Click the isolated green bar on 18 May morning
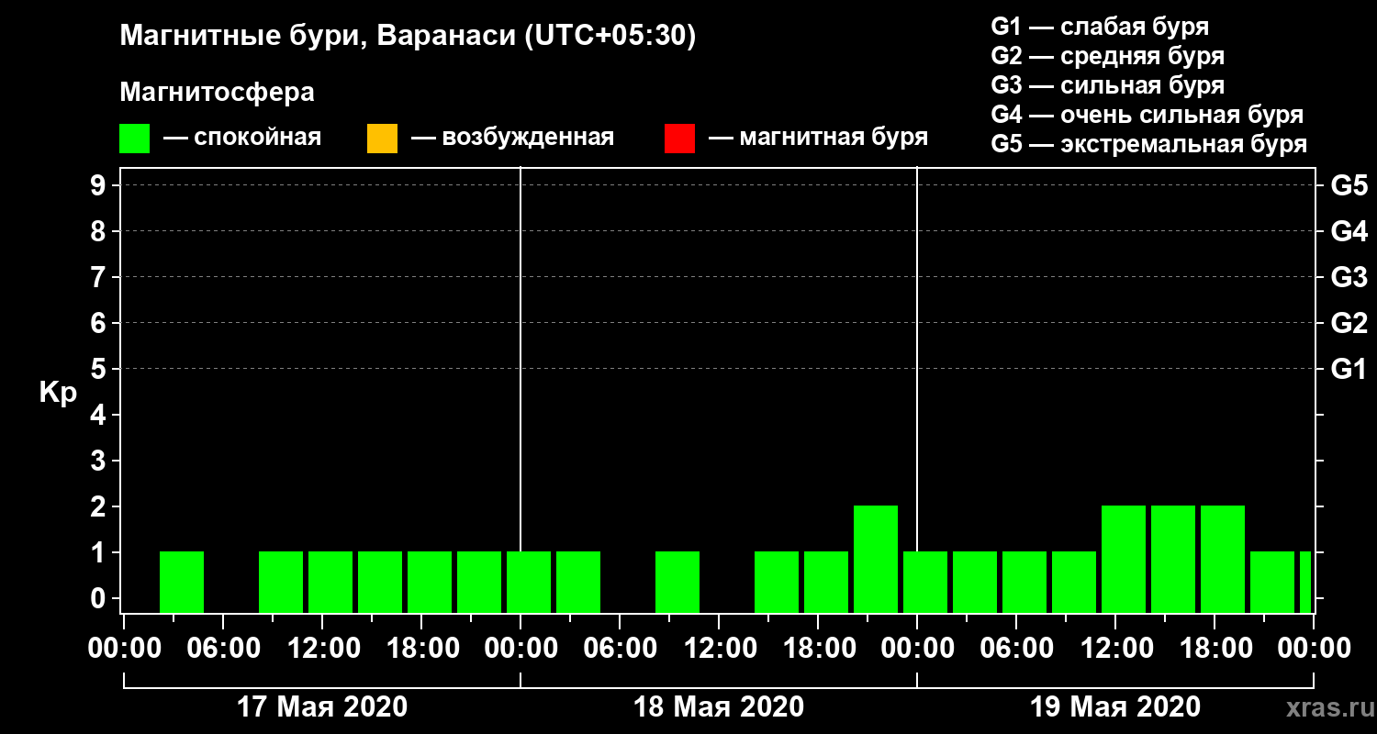The width and height of the screenshot is (1377, 734). pos(677,582)
